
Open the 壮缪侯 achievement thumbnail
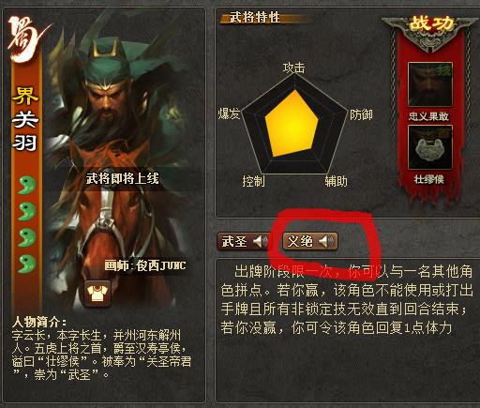(x=430, y=147)
